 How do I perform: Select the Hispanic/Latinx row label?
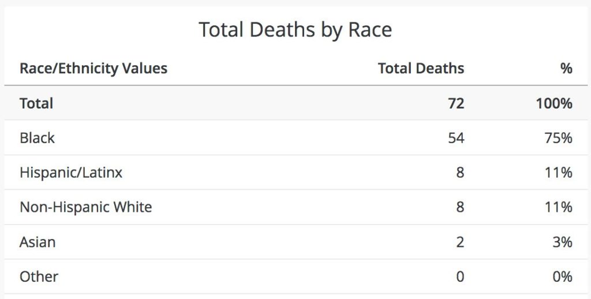click(71, 173)
